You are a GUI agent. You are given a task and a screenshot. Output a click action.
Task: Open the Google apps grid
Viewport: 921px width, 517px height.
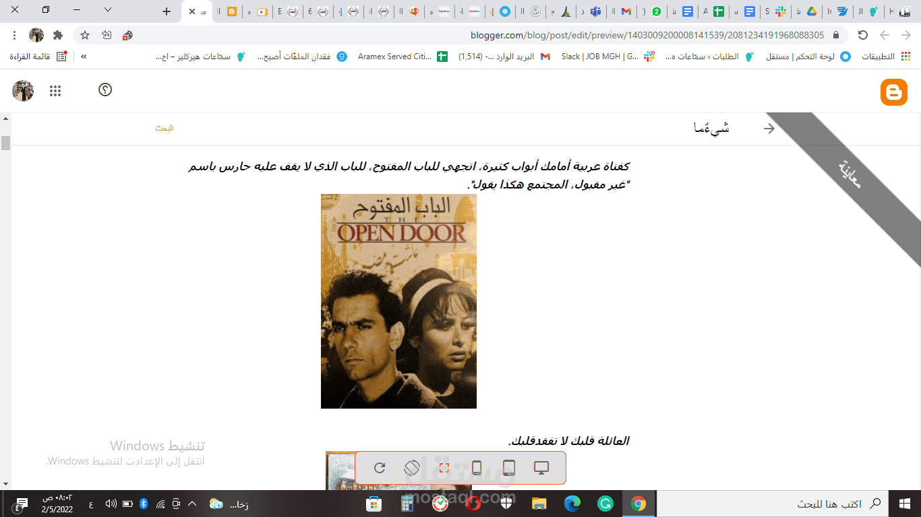(55, 91)
